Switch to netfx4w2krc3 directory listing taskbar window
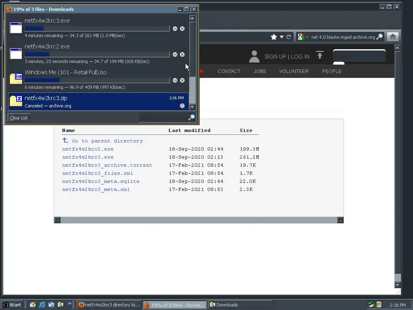 tap(109, 305)
